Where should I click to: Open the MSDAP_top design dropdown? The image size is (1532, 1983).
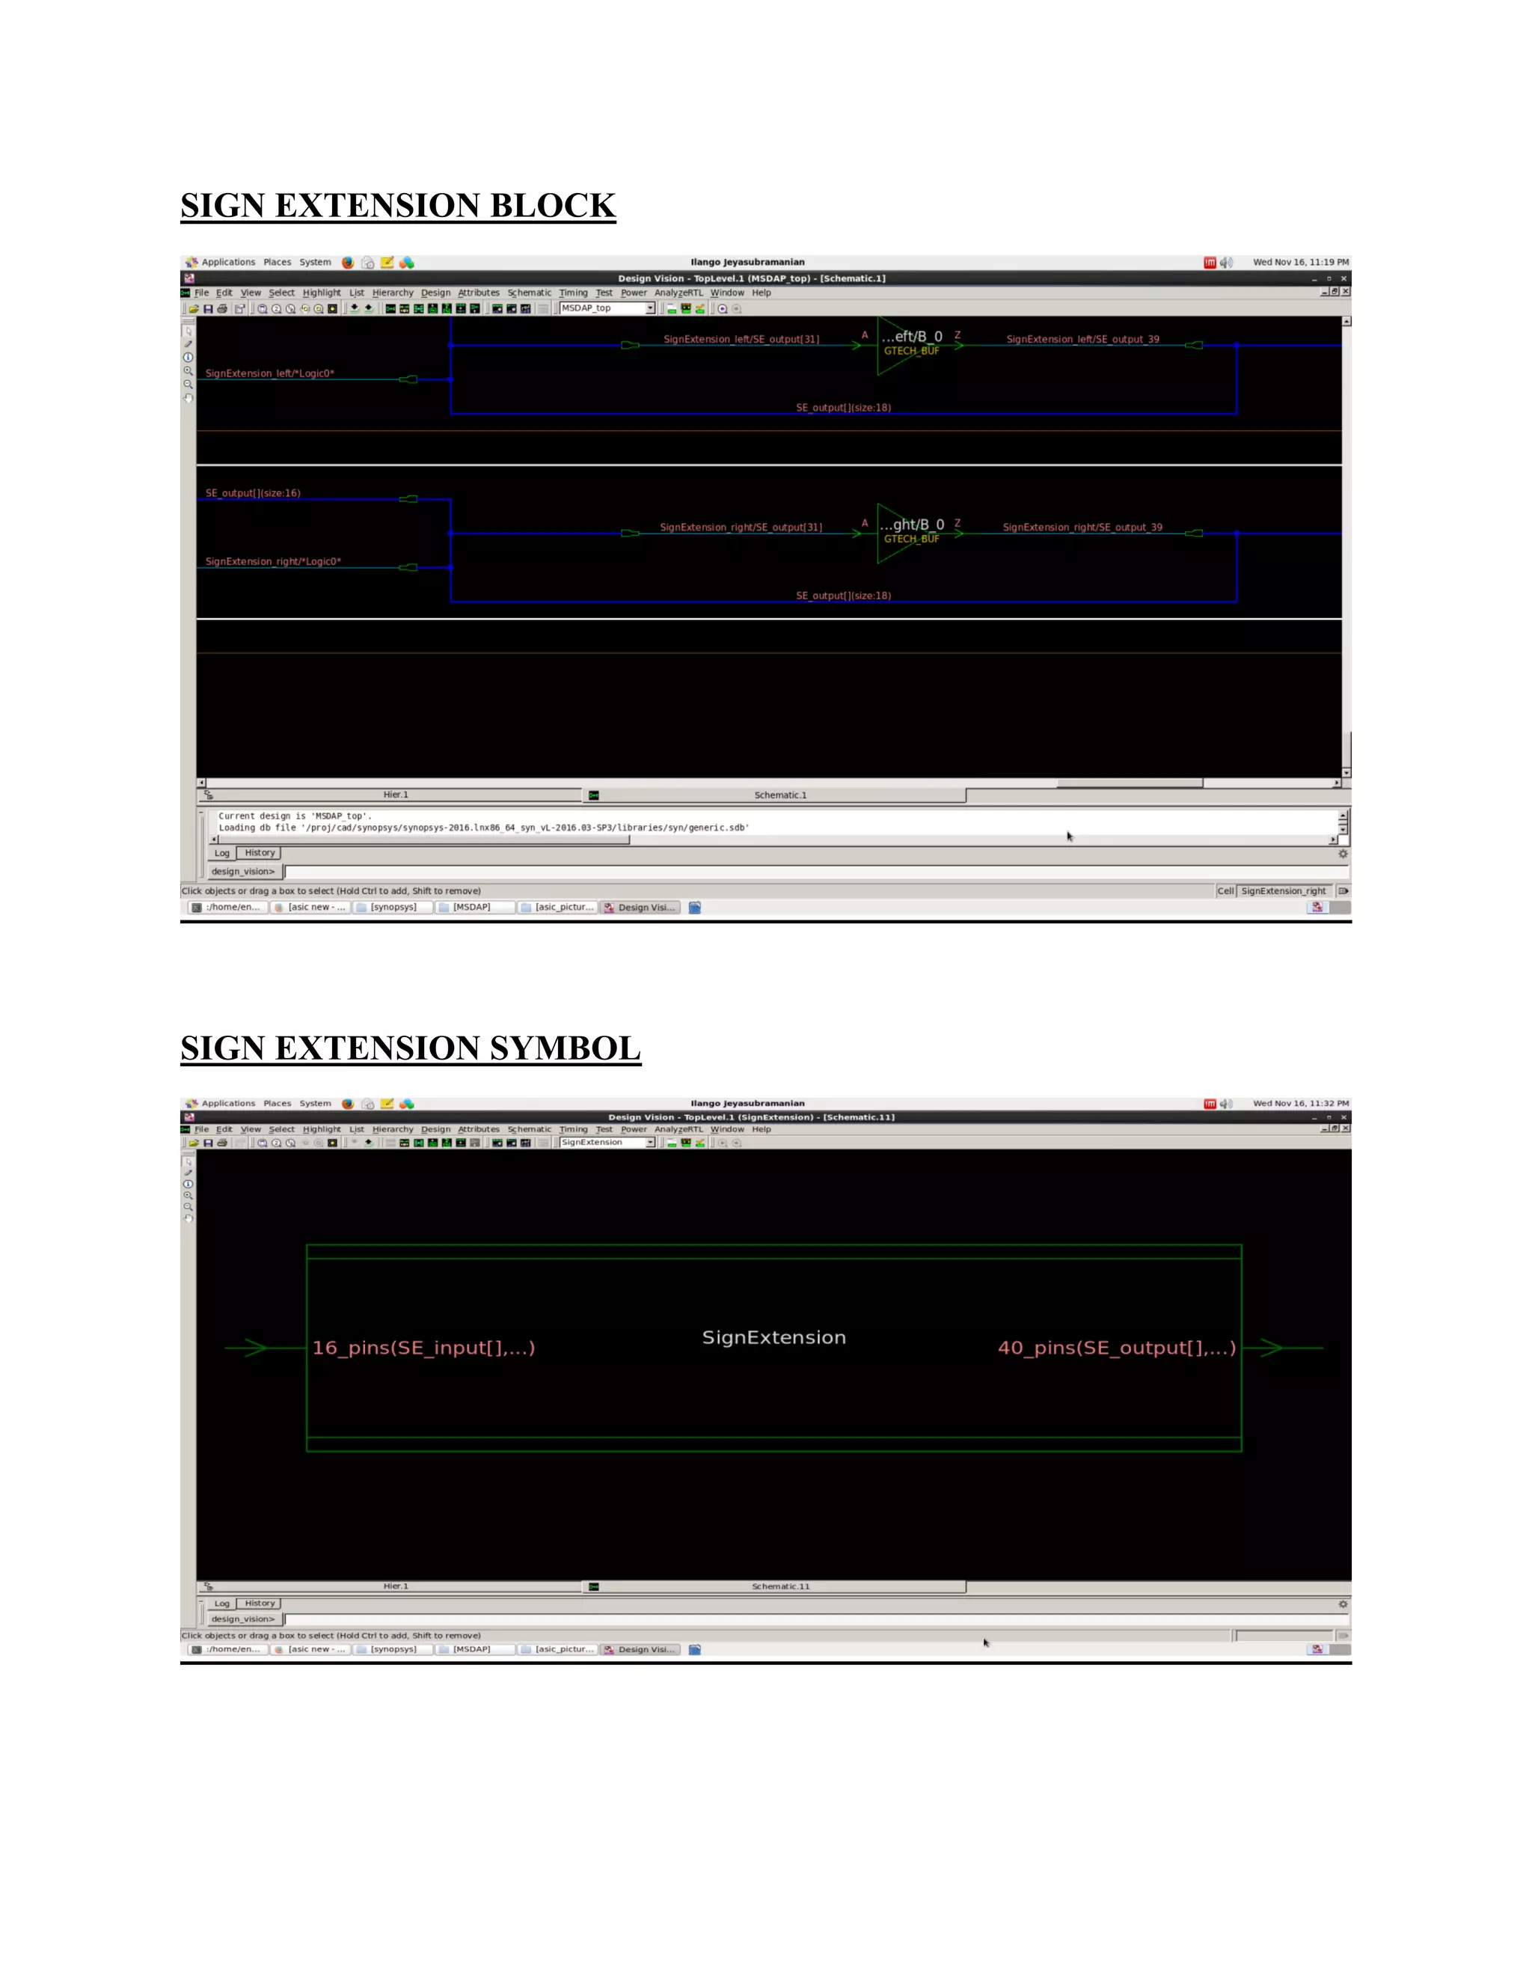coord(650,309)
